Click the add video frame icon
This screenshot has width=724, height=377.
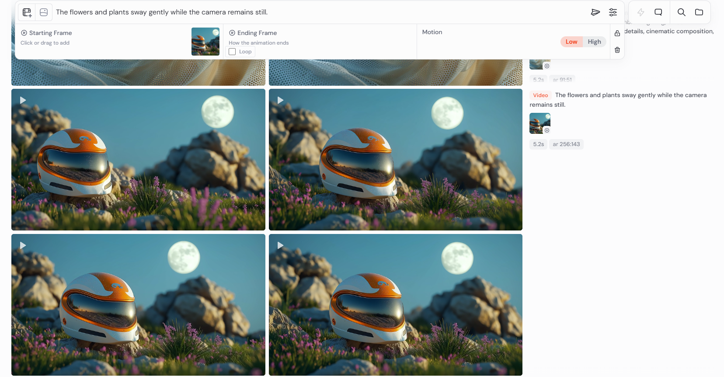tap(27, 12)
